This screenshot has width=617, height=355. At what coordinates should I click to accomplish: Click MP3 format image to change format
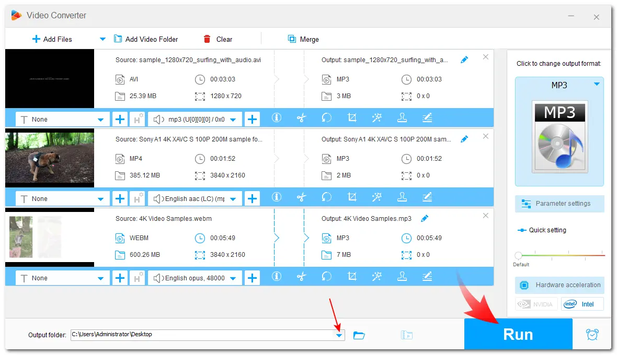tap(559, 137)
